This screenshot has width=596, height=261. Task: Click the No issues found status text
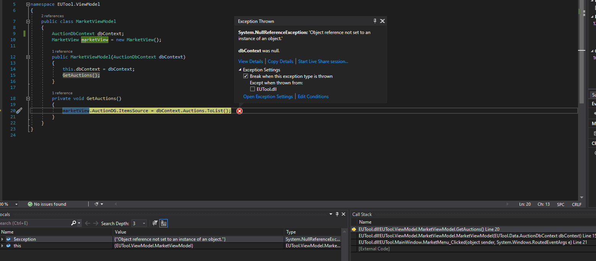pos(50,204)
